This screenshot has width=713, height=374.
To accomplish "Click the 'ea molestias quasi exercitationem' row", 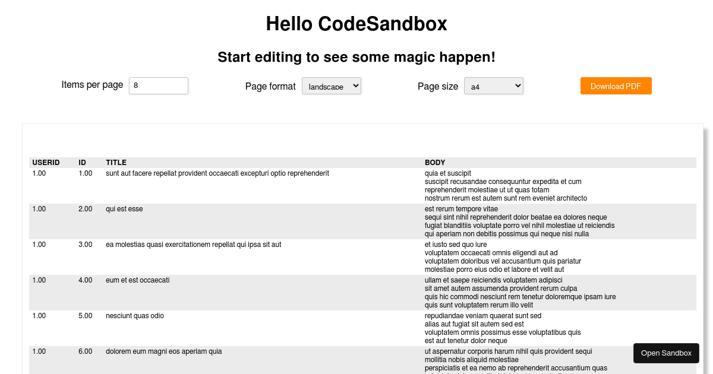I will click(194, 245).
